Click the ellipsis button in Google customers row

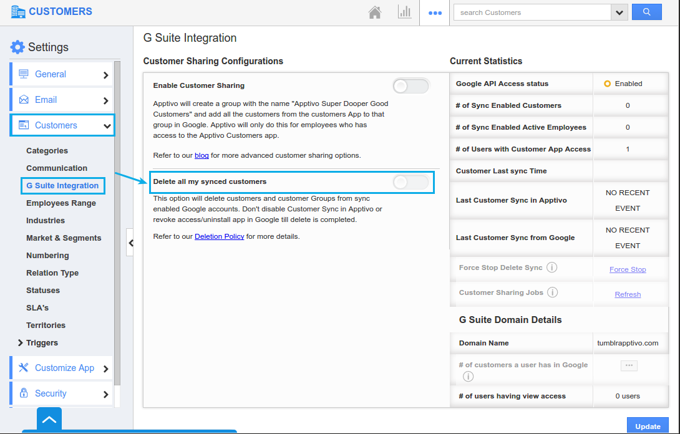pyautogui.click(x=629, y=365)
